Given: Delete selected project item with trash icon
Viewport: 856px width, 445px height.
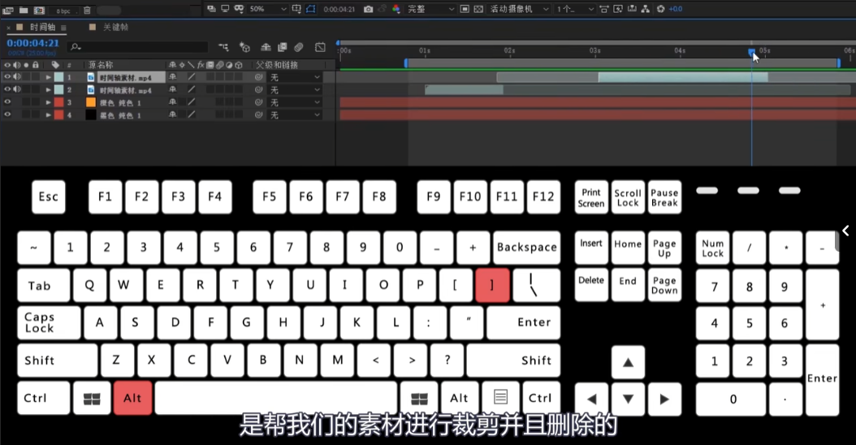Looking at the screenshot, I should [x=87, y=11].
